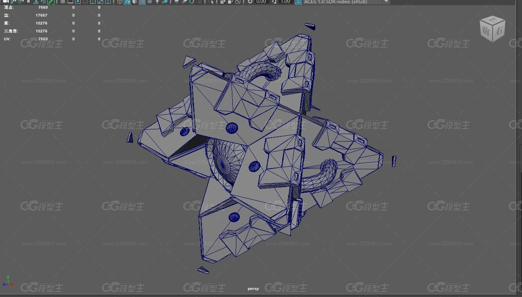This screenshot has width=522, height=297.
Task: Toggle the Shadows icon
Action: [x=165, y=2]
